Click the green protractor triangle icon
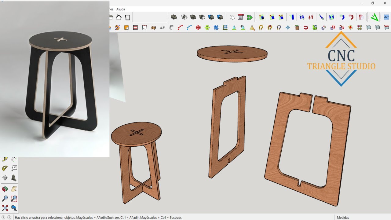Viewport: 391px width, 220px height. [x=374, y=17]
